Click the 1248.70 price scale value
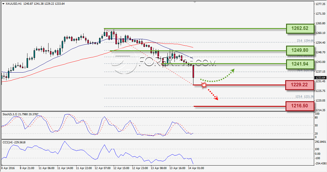 (x=321, y=52)
